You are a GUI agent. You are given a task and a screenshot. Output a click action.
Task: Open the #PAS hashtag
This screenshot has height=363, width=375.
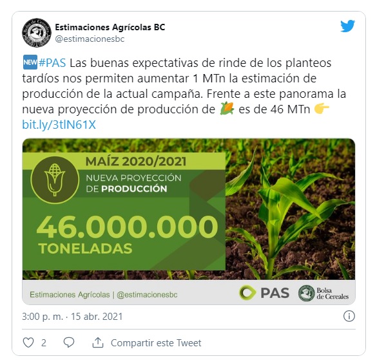[52, 63]
